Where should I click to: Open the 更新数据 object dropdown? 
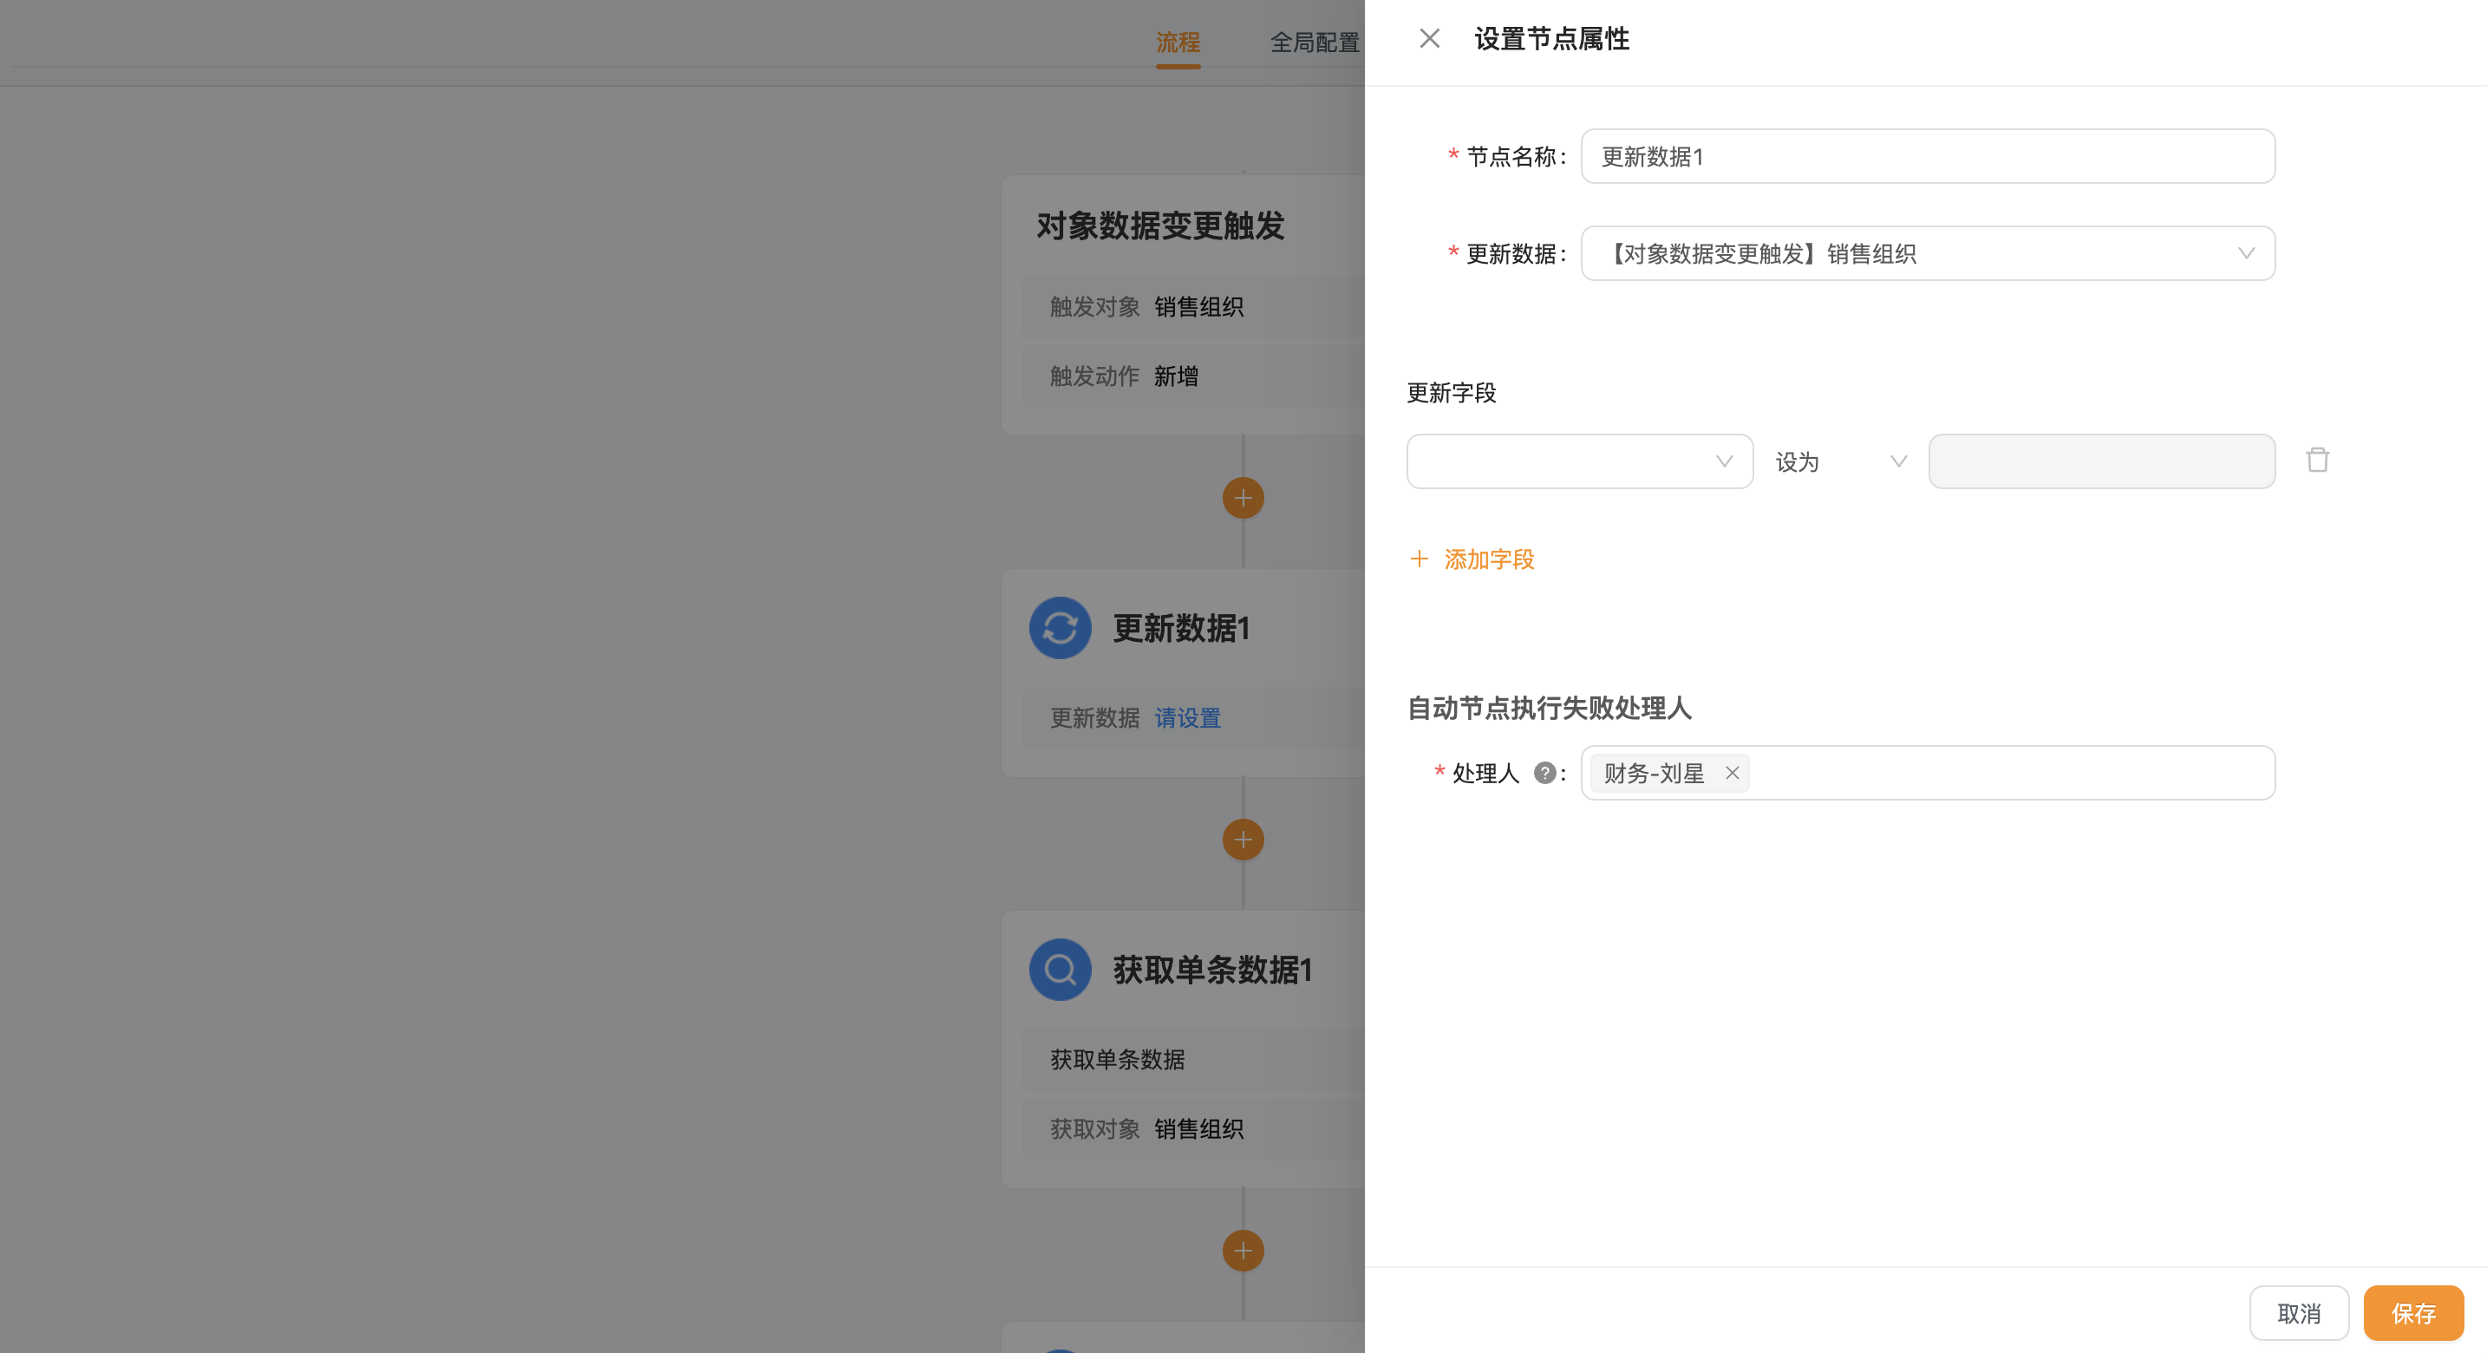point(1927,253)
